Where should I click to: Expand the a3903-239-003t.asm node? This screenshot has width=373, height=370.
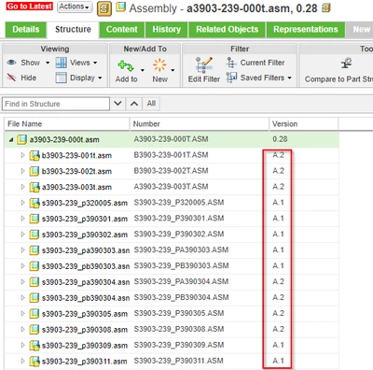(22, 187)
